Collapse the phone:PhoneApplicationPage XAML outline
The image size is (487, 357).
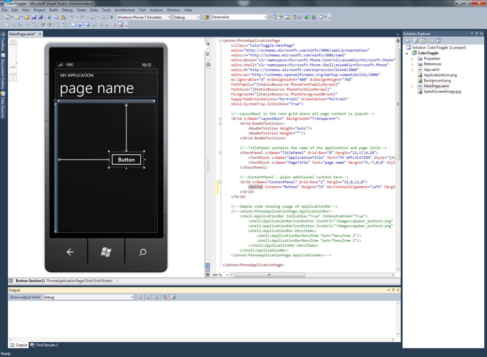point(220,41)
